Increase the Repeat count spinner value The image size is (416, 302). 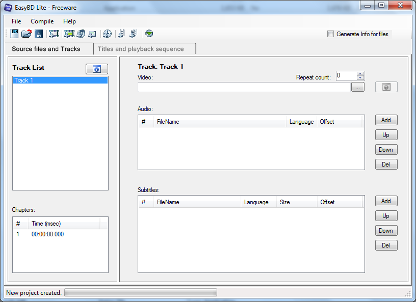pos(360,73)
